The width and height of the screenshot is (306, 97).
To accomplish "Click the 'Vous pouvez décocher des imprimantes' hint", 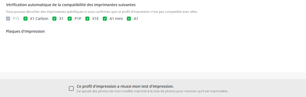I will (x=102, y=12).
